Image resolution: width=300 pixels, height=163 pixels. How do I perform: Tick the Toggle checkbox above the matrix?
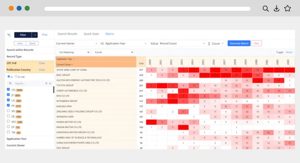pyautogui.click(x=273, y=52)
